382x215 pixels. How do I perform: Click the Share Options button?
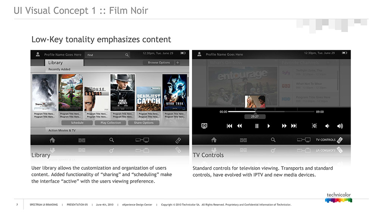pyautogui.click(x=144, y=123)
